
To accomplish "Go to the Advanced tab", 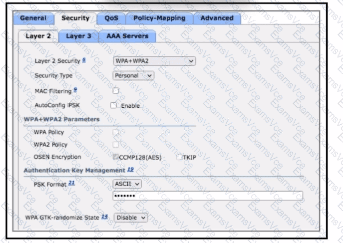I will tap(217, 18).
